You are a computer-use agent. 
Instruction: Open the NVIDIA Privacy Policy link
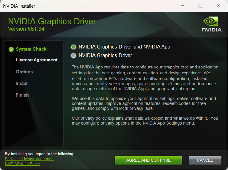[22, 164]
